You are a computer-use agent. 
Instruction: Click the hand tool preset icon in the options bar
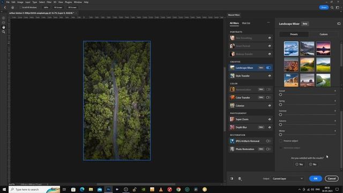click(x=13, y=8)
